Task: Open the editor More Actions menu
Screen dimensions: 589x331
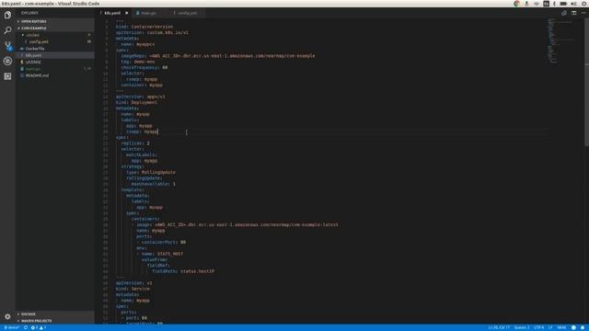Action: pos(583,13)
